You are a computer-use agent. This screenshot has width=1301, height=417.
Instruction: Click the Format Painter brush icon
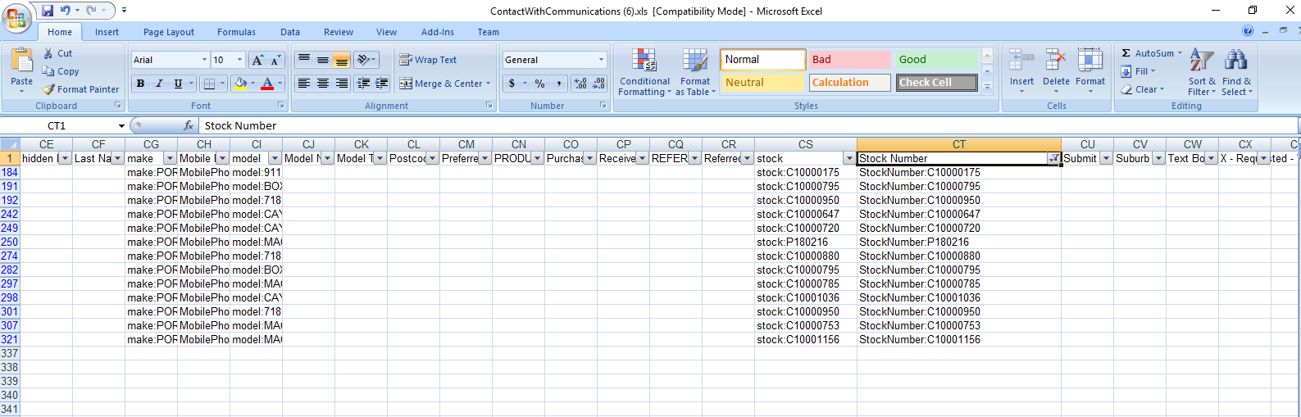click(x=49, y=89)
